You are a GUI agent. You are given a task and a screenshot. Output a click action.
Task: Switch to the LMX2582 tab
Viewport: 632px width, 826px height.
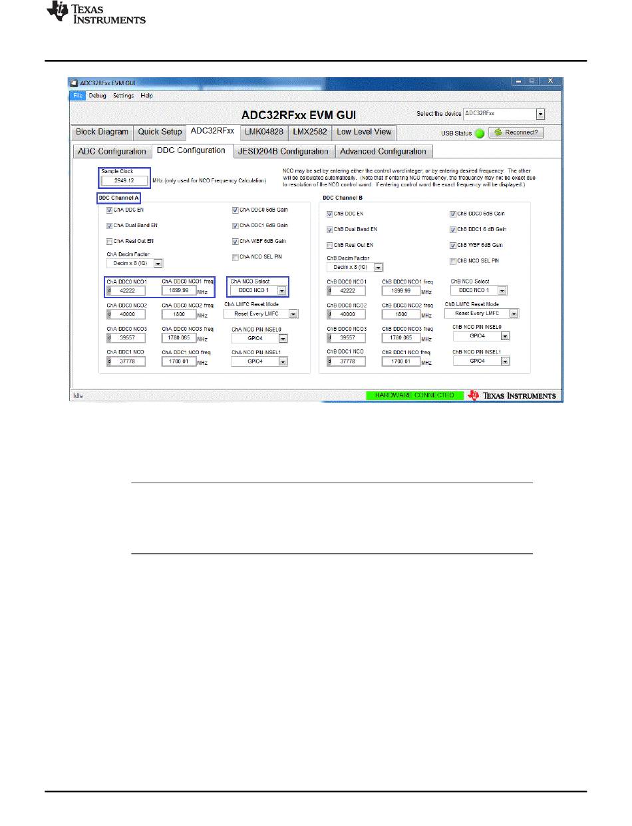coord(311,132)
